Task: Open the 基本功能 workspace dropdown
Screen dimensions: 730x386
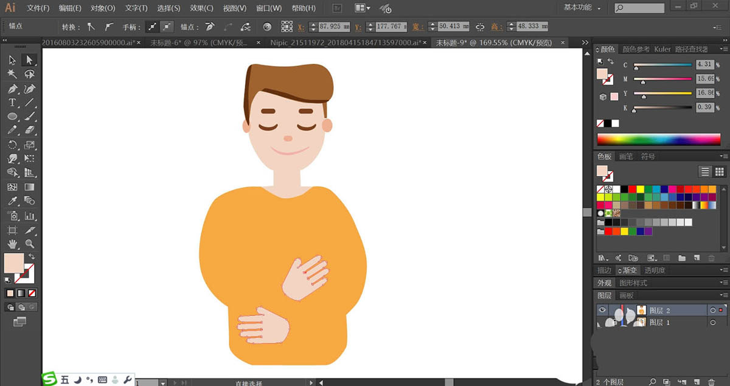Action: point(582,8)
